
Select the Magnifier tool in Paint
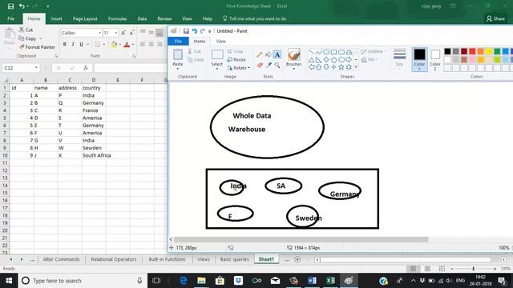[277, 66]
